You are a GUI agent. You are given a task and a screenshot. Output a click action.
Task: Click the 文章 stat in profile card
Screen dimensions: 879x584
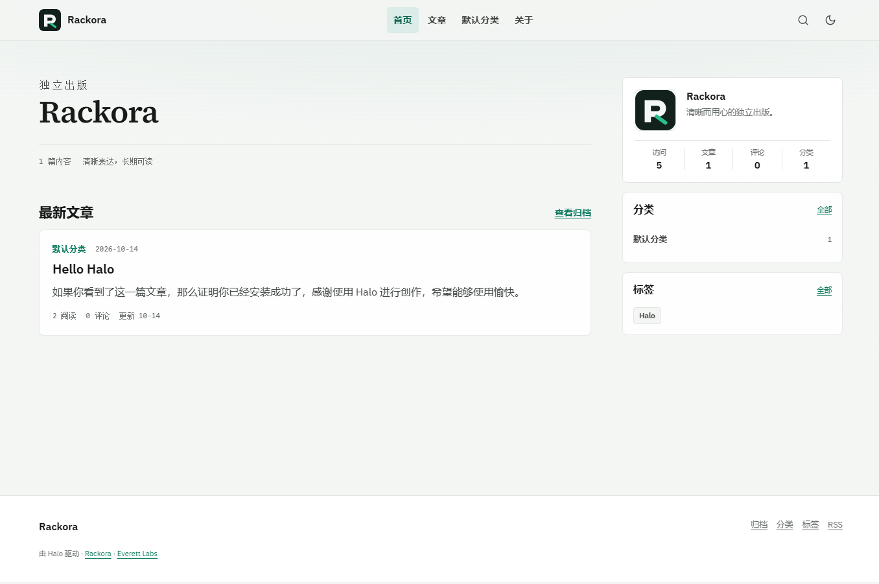(709, 159)
